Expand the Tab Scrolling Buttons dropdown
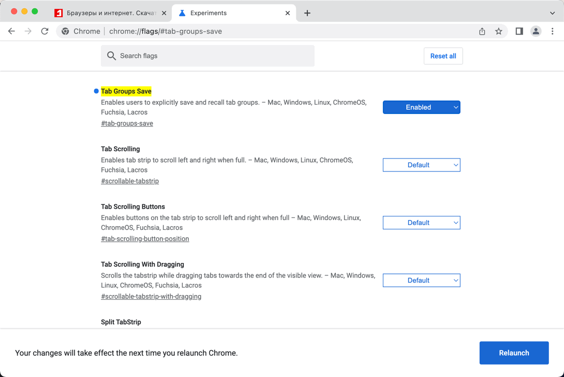Viewport: 564px width, 377px height. (x=421, y=223)
